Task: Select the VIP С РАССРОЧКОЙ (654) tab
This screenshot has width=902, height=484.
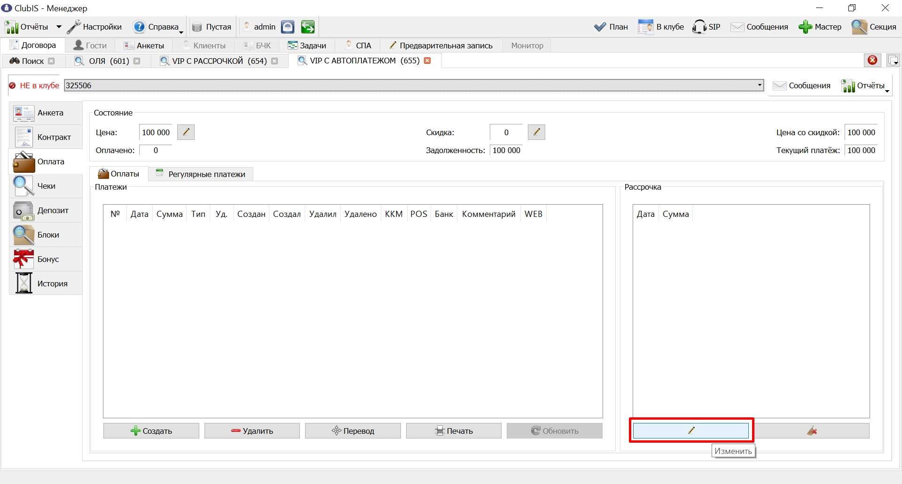Action: (x=219, y=61)
